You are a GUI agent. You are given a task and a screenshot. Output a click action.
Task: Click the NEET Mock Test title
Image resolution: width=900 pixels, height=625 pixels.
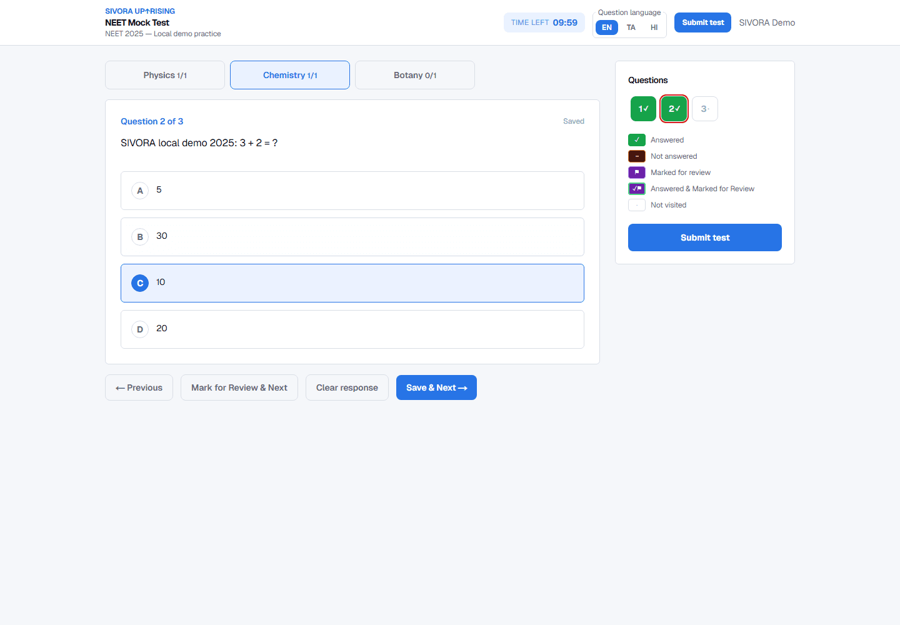pos(137,22)
